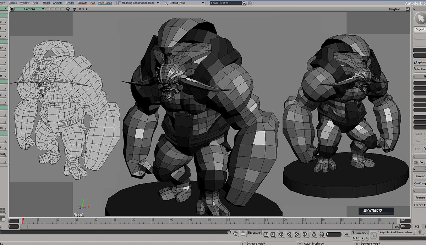Click the viewport B letter icon
Screen dimensions: 426x245
coord(12,9)
